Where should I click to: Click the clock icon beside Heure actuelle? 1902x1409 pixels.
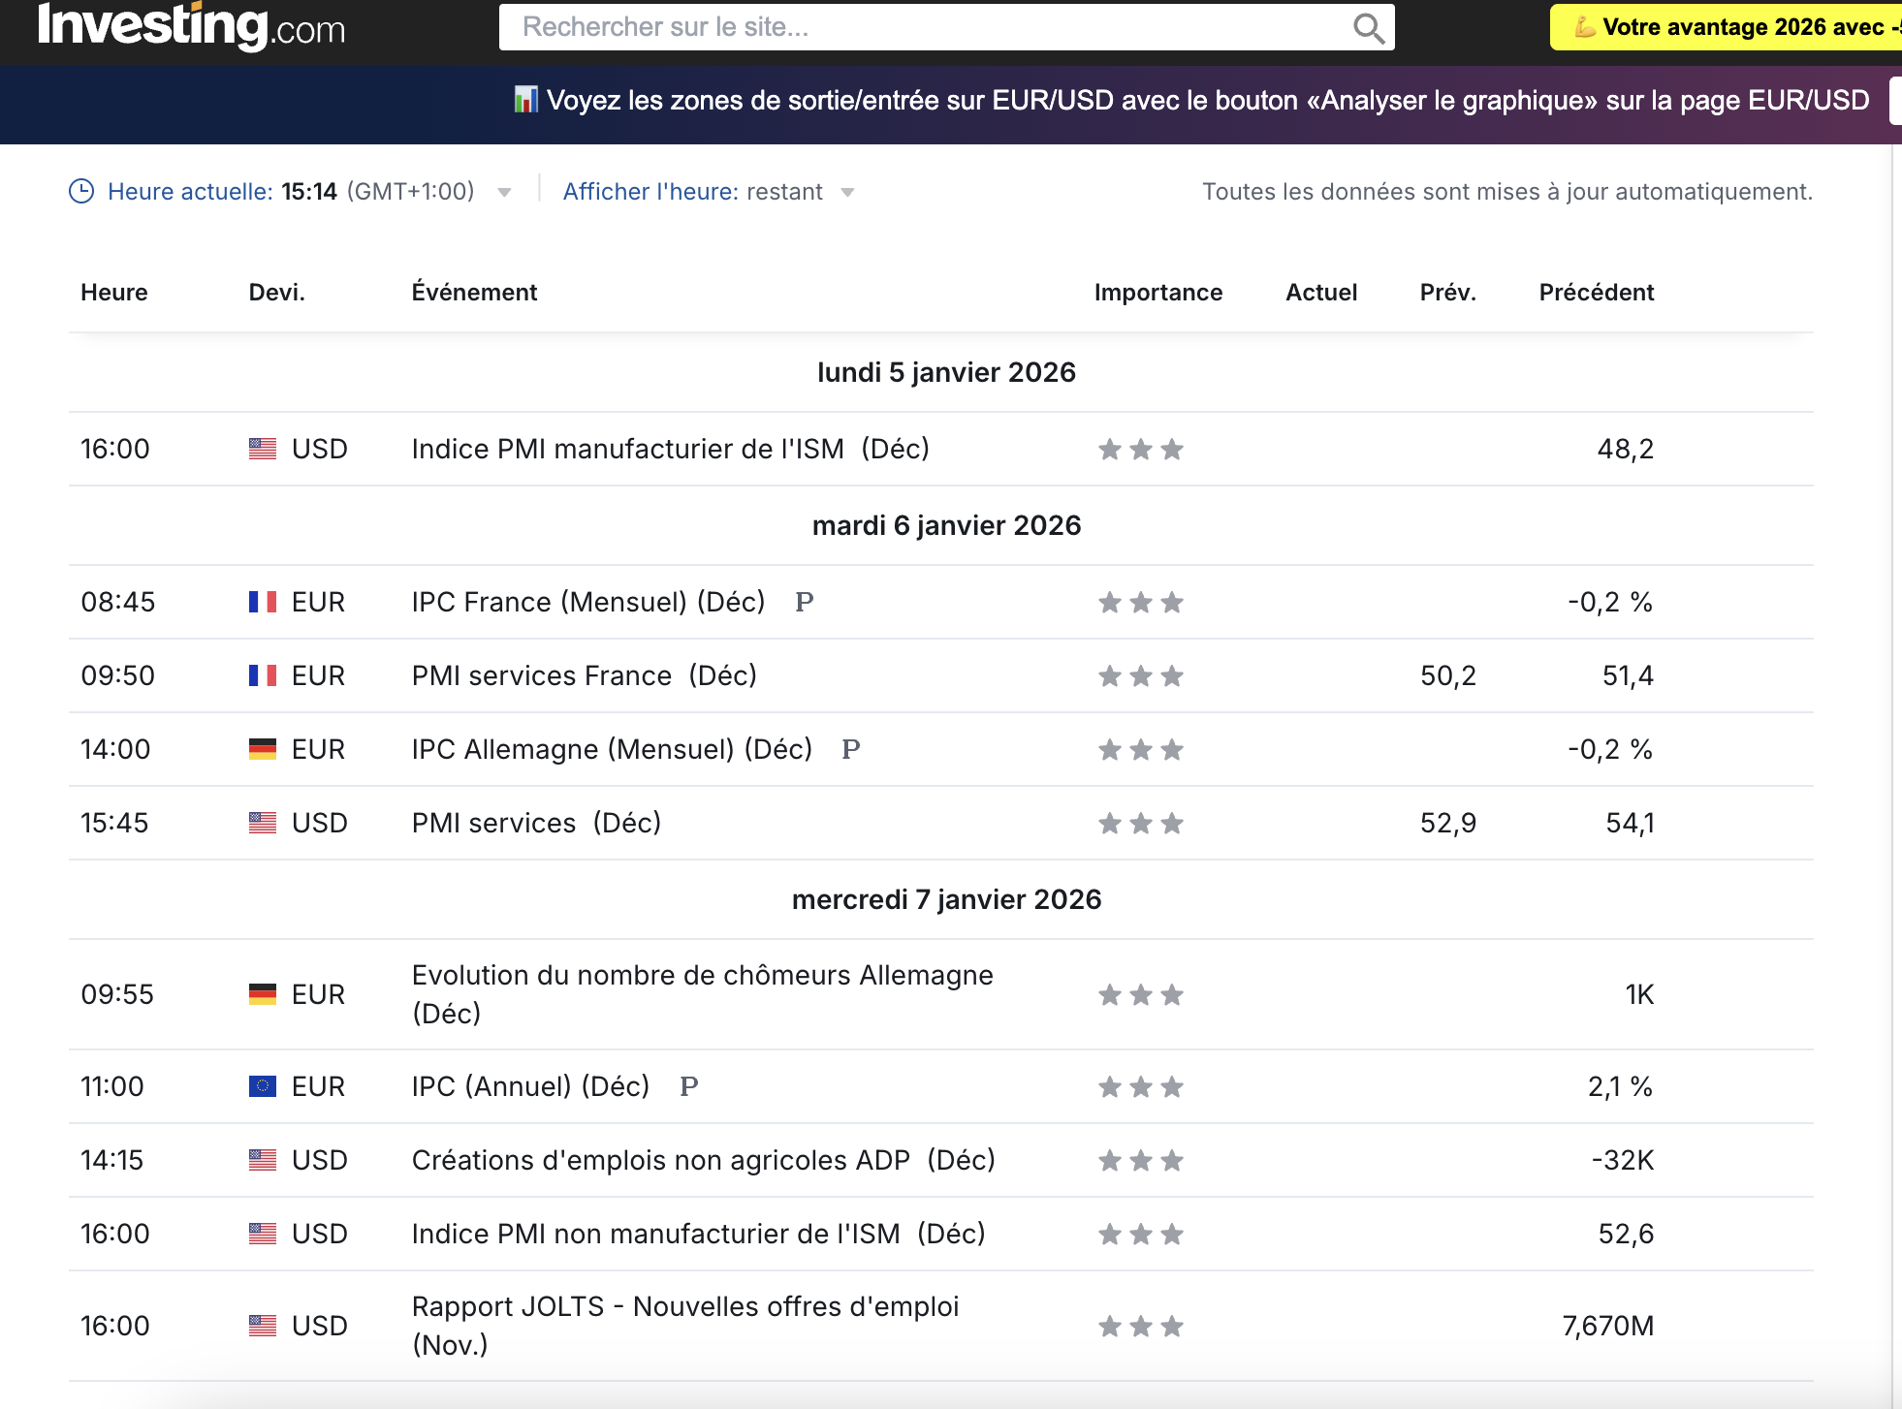(81, 191)
